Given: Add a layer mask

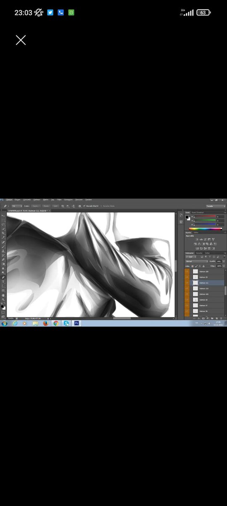Looking at the screenshot, I should coord(203,318).
